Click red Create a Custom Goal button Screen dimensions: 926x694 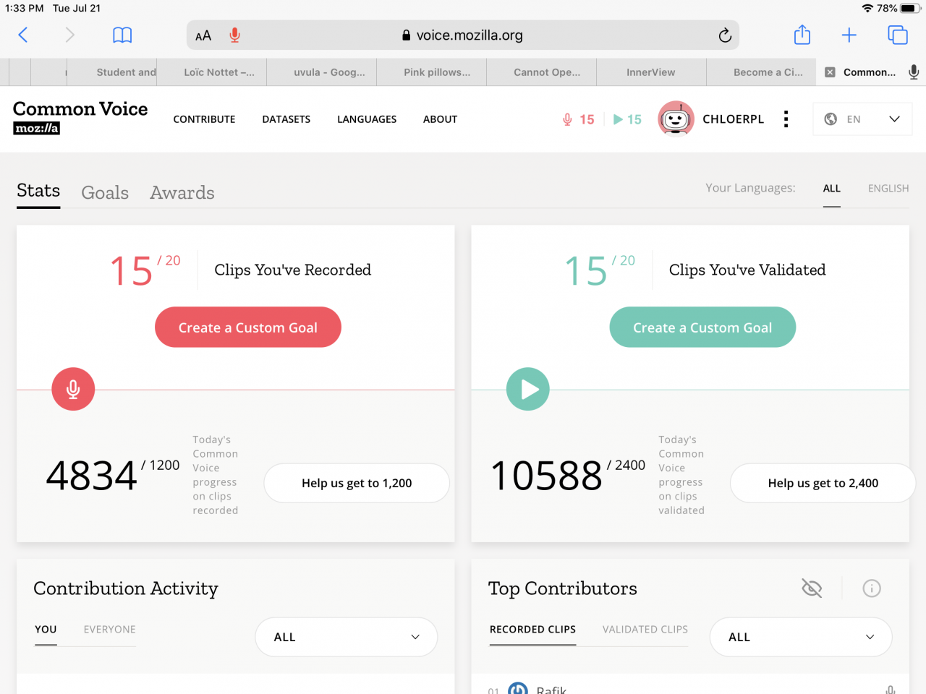(x=248, y=327)
